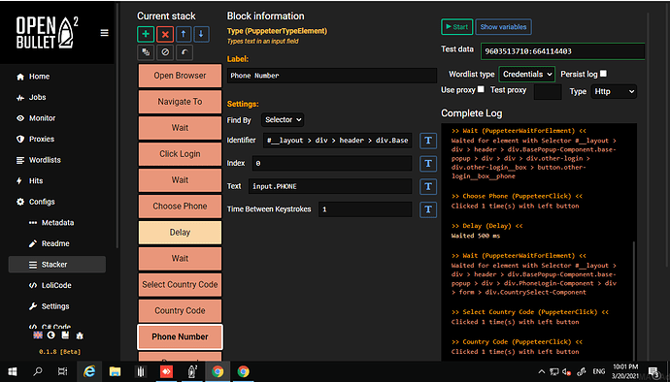Start the config debug run
670x382 pixels.
click(456, 27)
